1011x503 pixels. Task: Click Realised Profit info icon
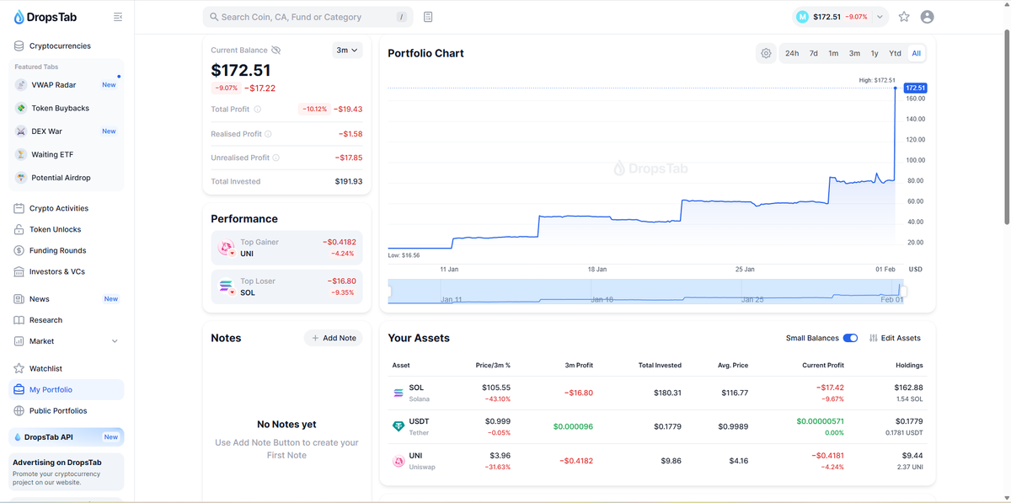pos(269,134)
